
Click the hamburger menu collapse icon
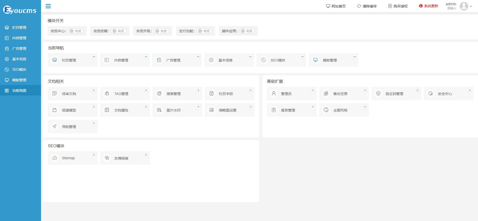(x=48, y=6)
